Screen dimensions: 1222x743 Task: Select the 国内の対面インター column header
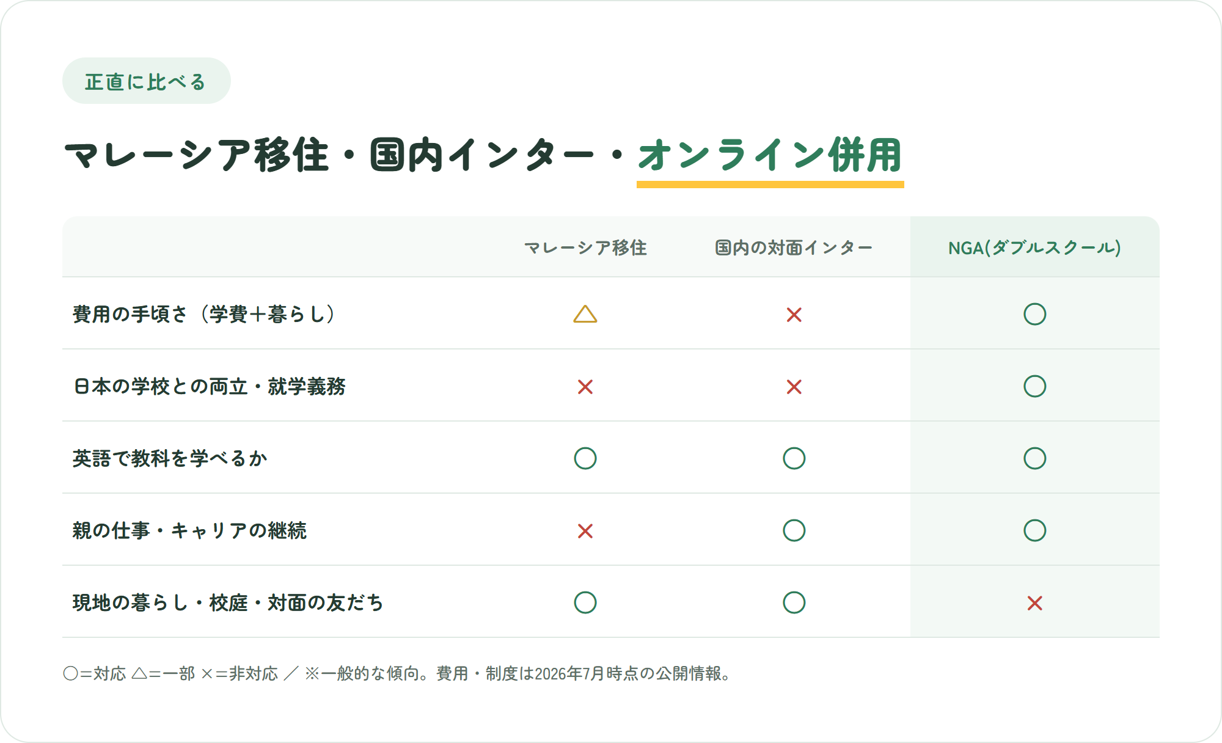tap(794, 247)
